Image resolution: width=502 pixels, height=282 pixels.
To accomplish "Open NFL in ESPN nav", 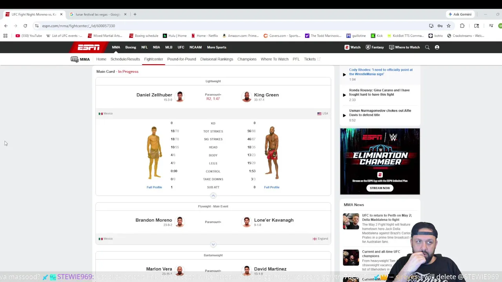I will tap(144, 47).
